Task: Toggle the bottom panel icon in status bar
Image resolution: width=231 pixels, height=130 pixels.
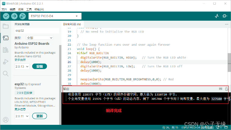Action: tap(226, 127)
